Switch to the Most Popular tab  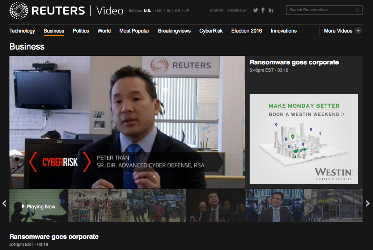click(x=134, y=31)
